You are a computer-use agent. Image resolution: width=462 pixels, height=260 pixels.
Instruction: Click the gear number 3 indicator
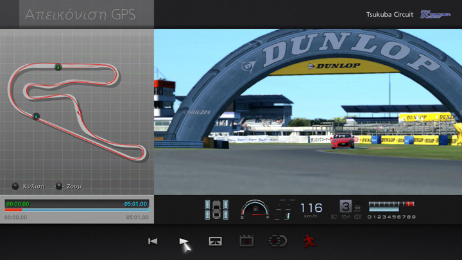[x=346, y=206]
